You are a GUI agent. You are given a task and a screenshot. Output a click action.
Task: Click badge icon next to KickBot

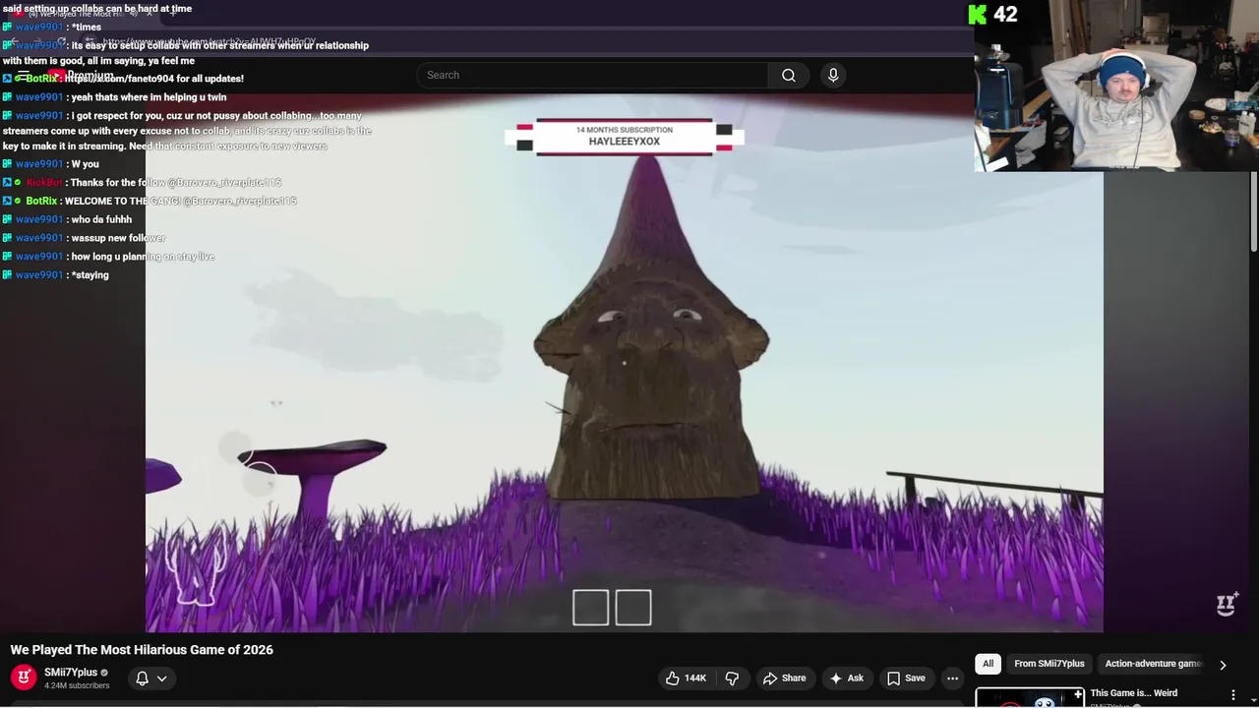click(x=8, y=183)
